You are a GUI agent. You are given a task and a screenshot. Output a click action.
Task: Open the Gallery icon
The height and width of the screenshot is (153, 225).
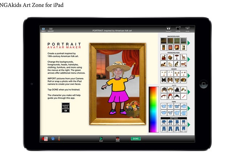point(51,30)
